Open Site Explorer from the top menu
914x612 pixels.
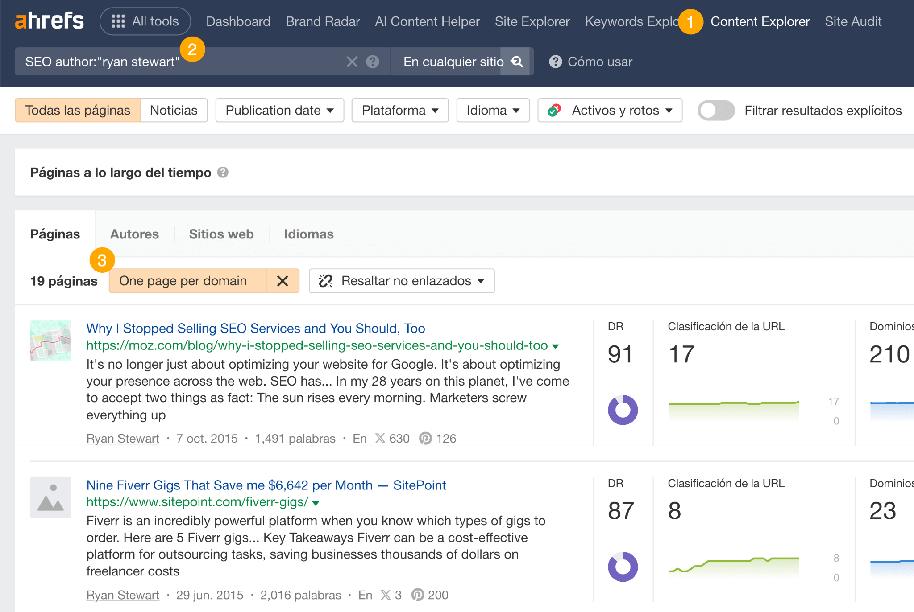(532, 21)
